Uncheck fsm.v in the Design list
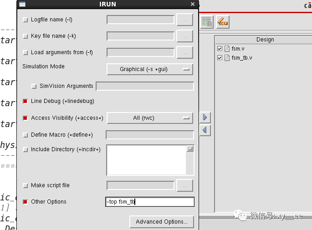Screen dimensions: 312x230 pos(220,49)
